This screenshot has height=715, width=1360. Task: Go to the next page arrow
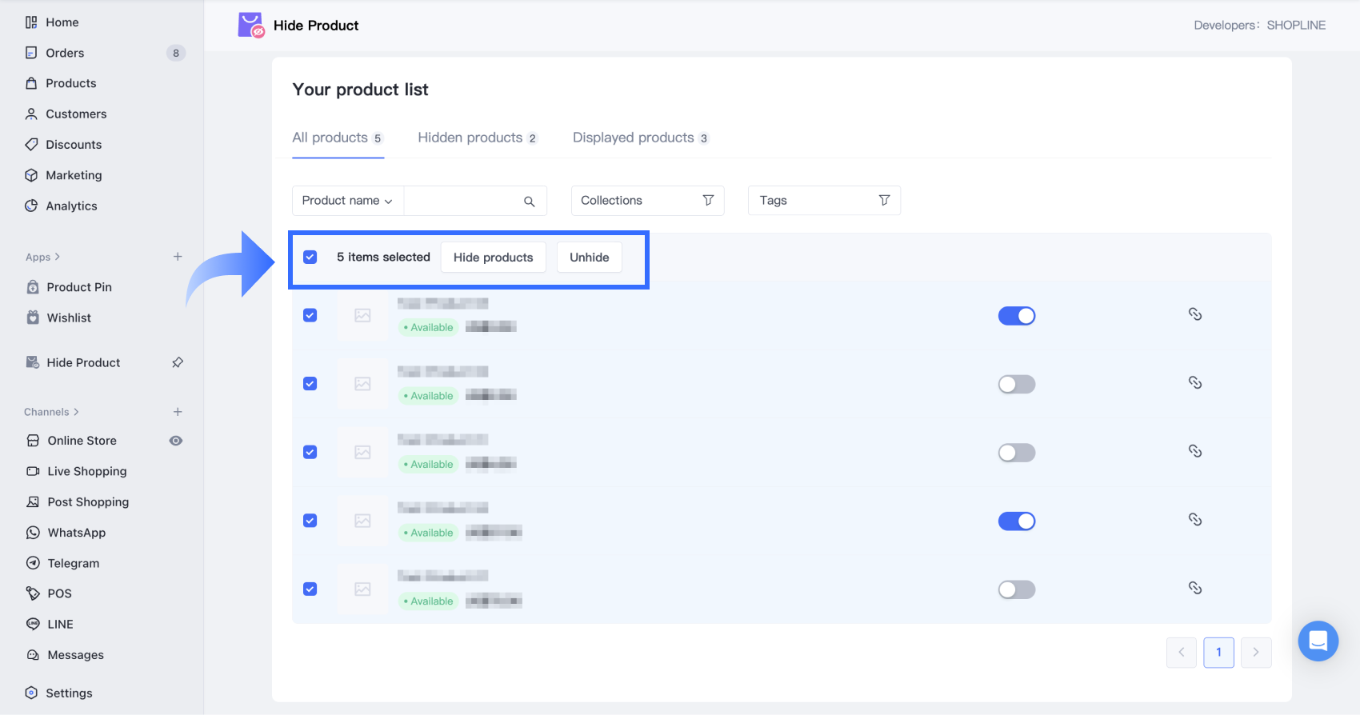pyautogui.click(x=1255, y=653)
